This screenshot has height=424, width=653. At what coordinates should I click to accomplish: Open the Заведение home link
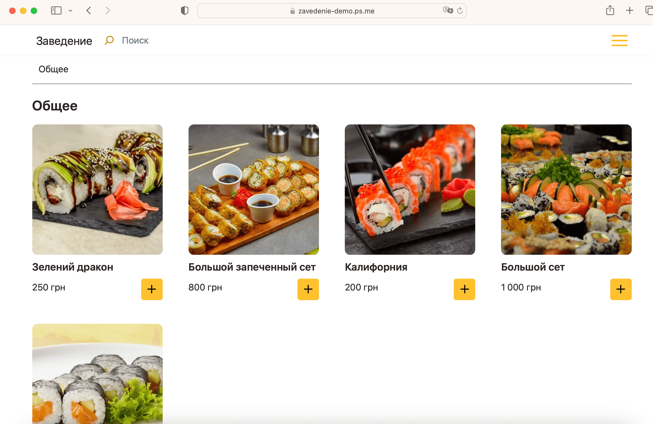point(64,41)
